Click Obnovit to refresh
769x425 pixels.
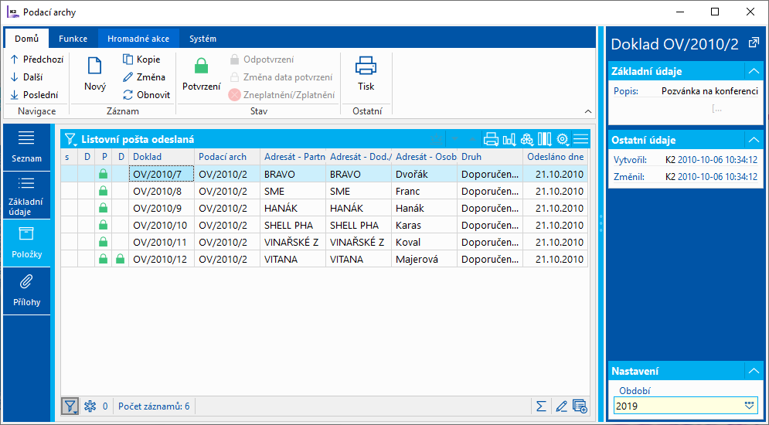point(147,94)
